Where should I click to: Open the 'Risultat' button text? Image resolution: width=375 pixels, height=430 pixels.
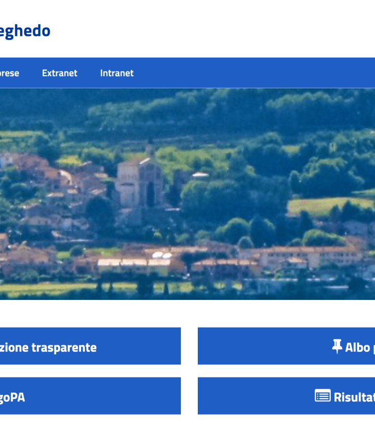point(354,397)
